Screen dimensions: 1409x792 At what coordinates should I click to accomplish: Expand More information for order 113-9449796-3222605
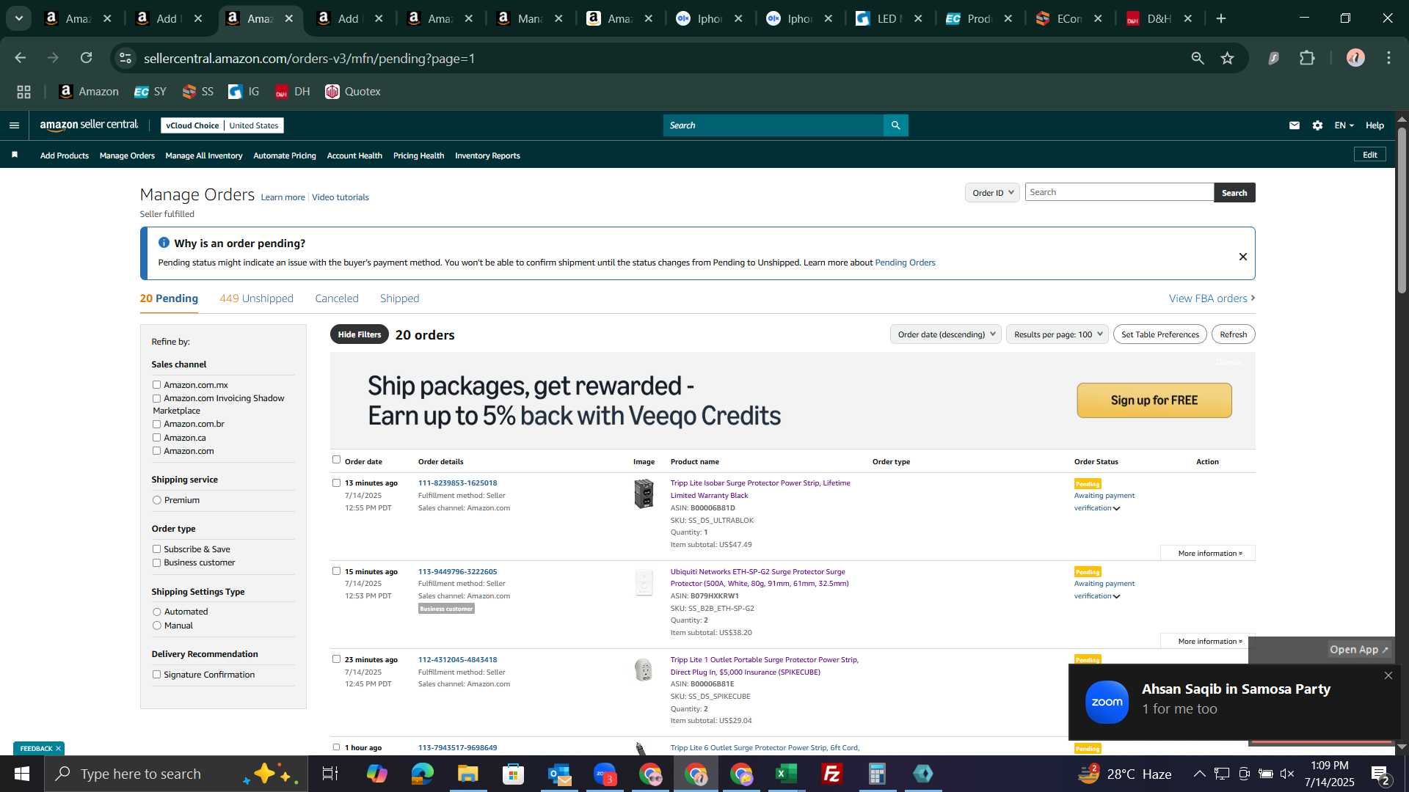1209,641
